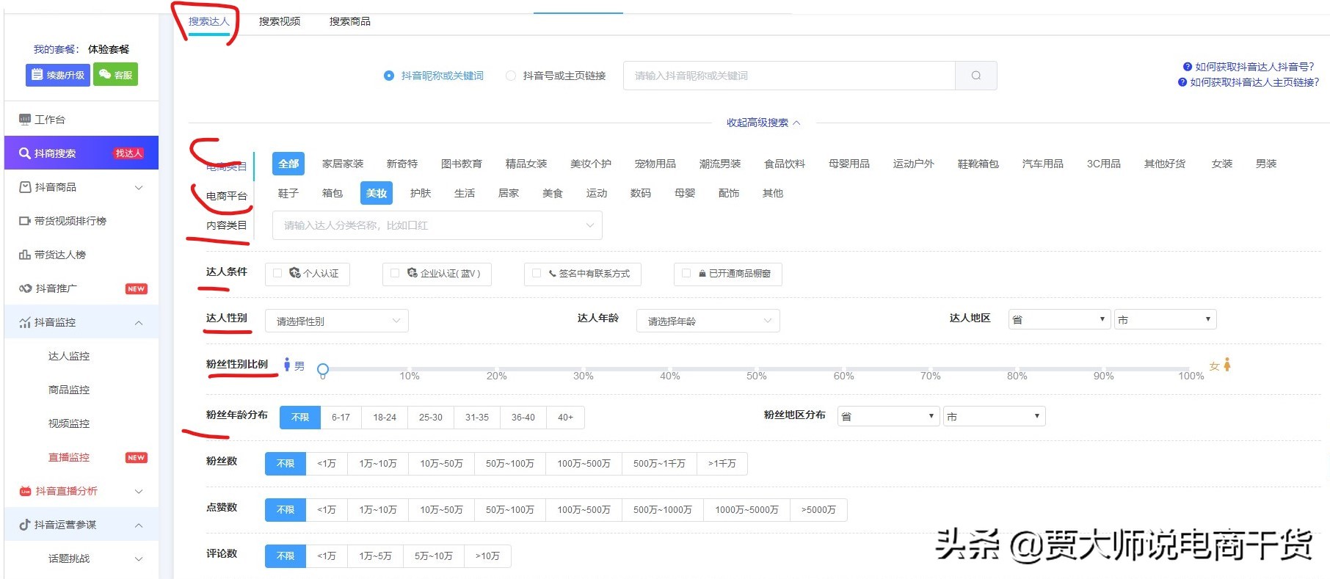
Task: Select the 美妆 platform category
Action: coord(377,193)
